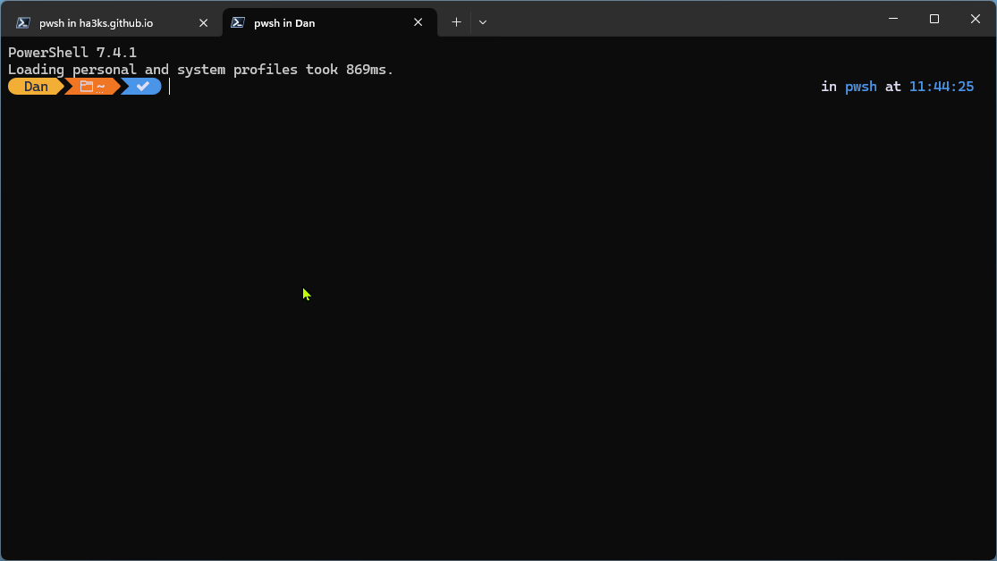
Task: Open a new tab with plus button
Action: [456, 22]
